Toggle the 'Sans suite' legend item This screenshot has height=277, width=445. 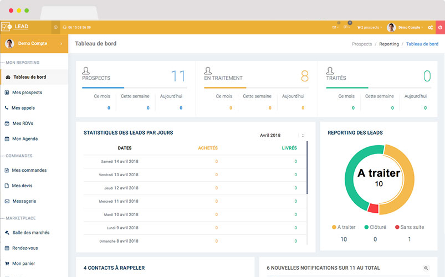coord(410,227)
